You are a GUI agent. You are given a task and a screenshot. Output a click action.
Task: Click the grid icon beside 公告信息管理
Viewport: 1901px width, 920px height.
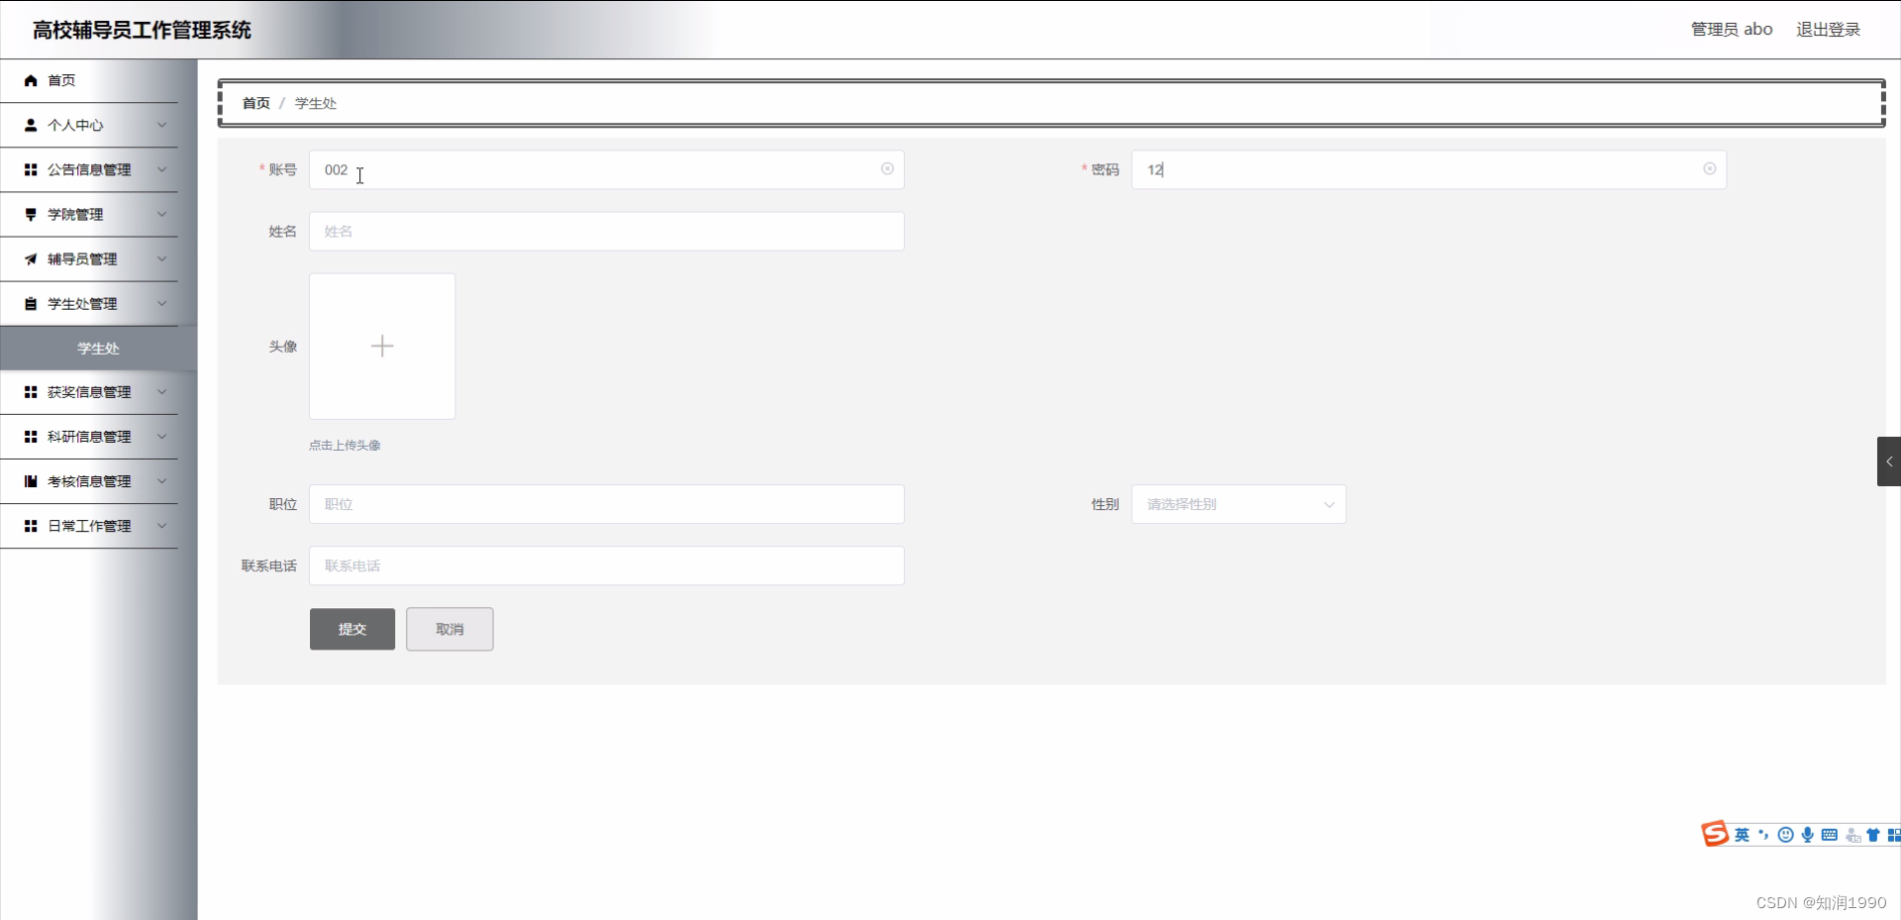click(30, 169)
